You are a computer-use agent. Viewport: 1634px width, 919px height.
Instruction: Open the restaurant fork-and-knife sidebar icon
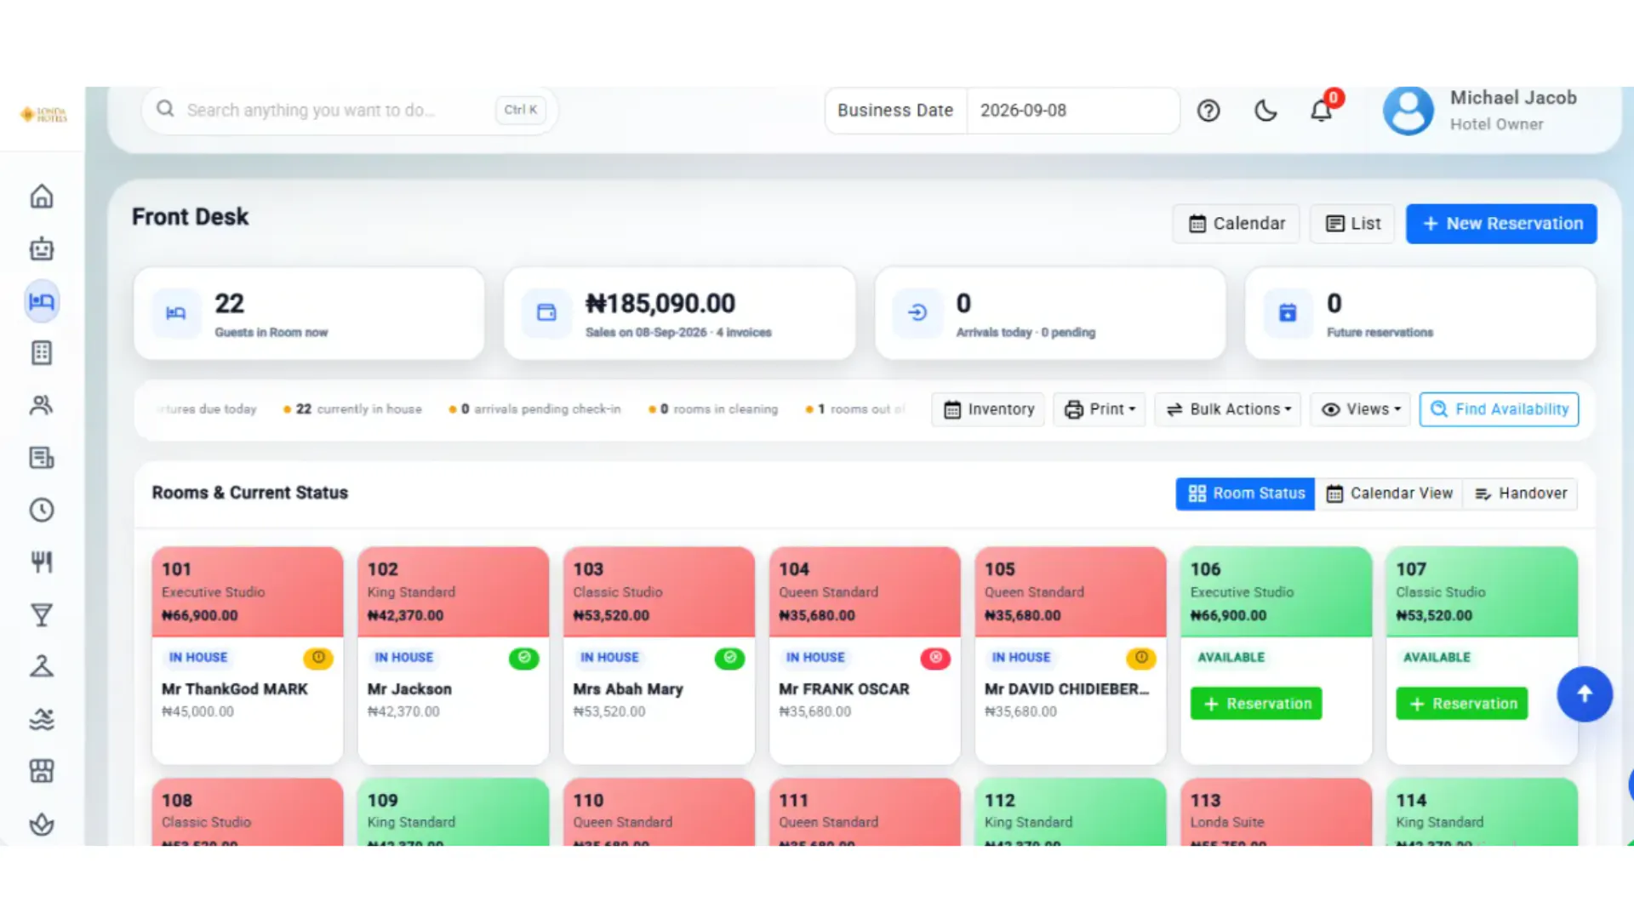coord(42,562)
